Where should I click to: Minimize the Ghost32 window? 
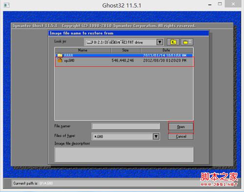[x=210, y=5]
